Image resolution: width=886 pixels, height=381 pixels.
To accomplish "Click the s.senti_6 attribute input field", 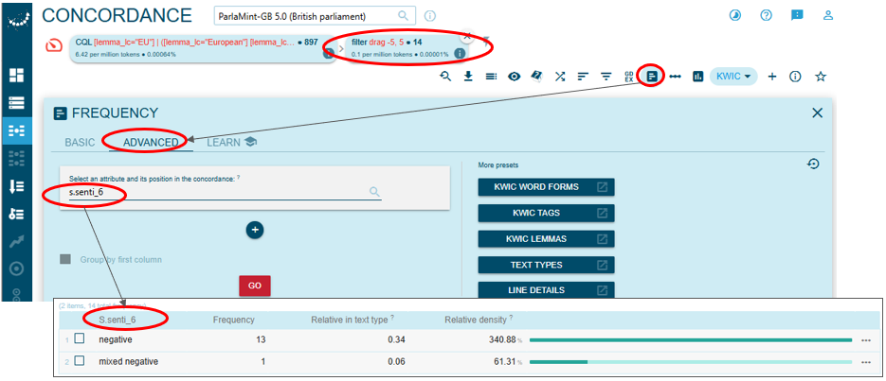I will tap(218, 192).
